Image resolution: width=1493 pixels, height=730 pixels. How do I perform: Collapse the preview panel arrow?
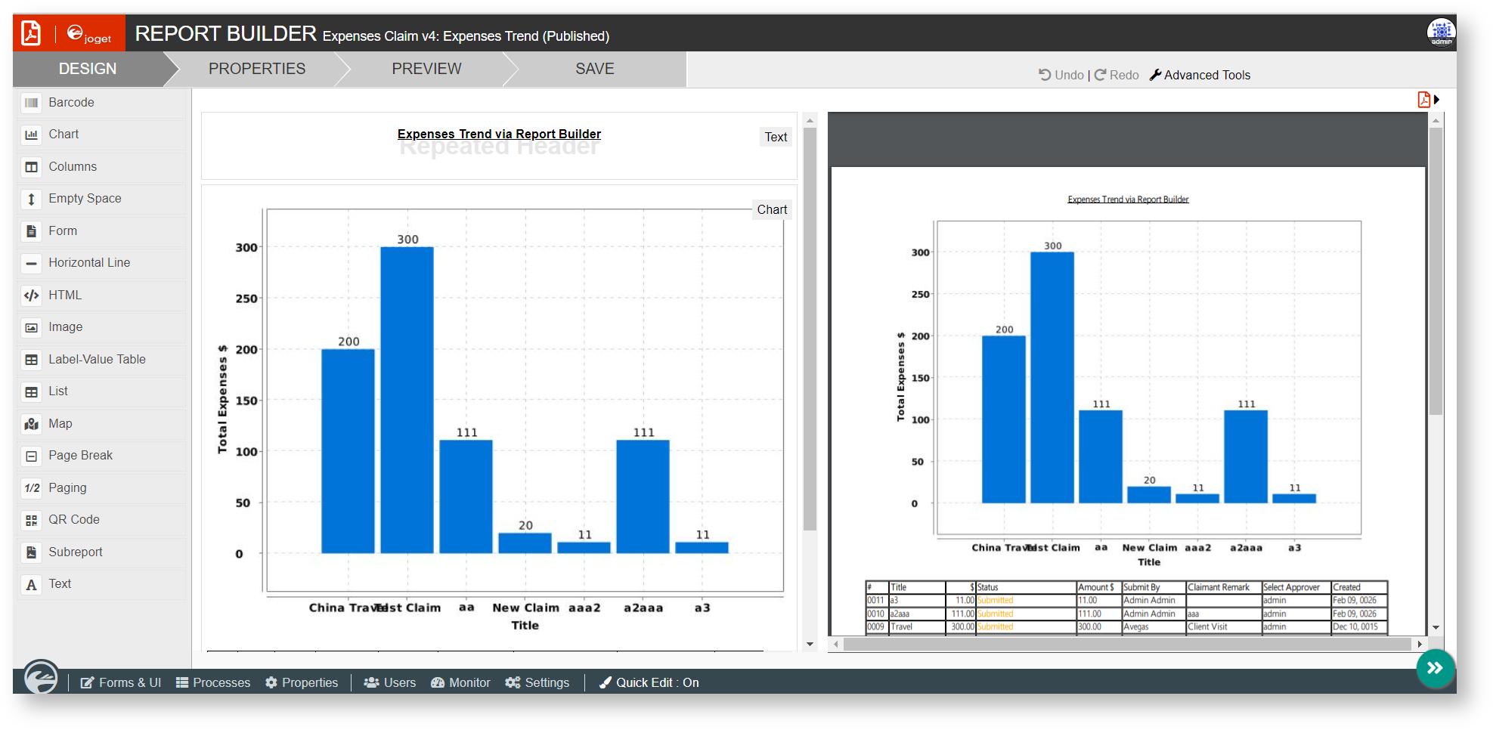pyautogui.click(x=1437, y=100)
